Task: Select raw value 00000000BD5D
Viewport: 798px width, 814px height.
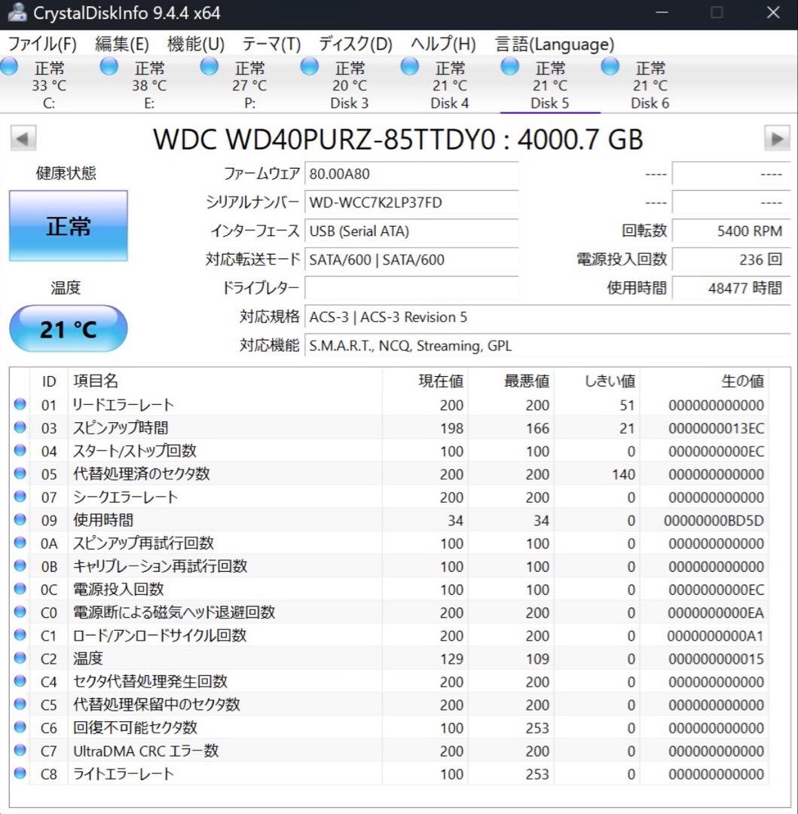Action: pyautogui.click(x=714, y=520)
